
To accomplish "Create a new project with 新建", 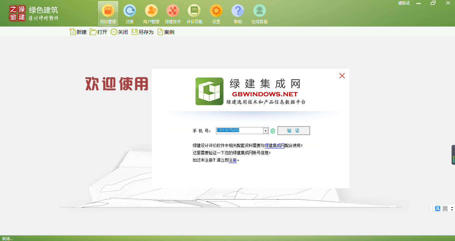I will (78, 32).
